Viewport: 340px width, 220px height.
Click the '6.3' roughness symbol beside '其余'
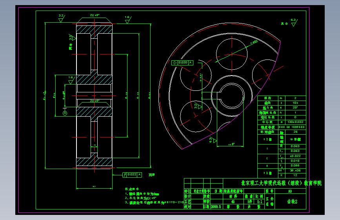[294, 23]
